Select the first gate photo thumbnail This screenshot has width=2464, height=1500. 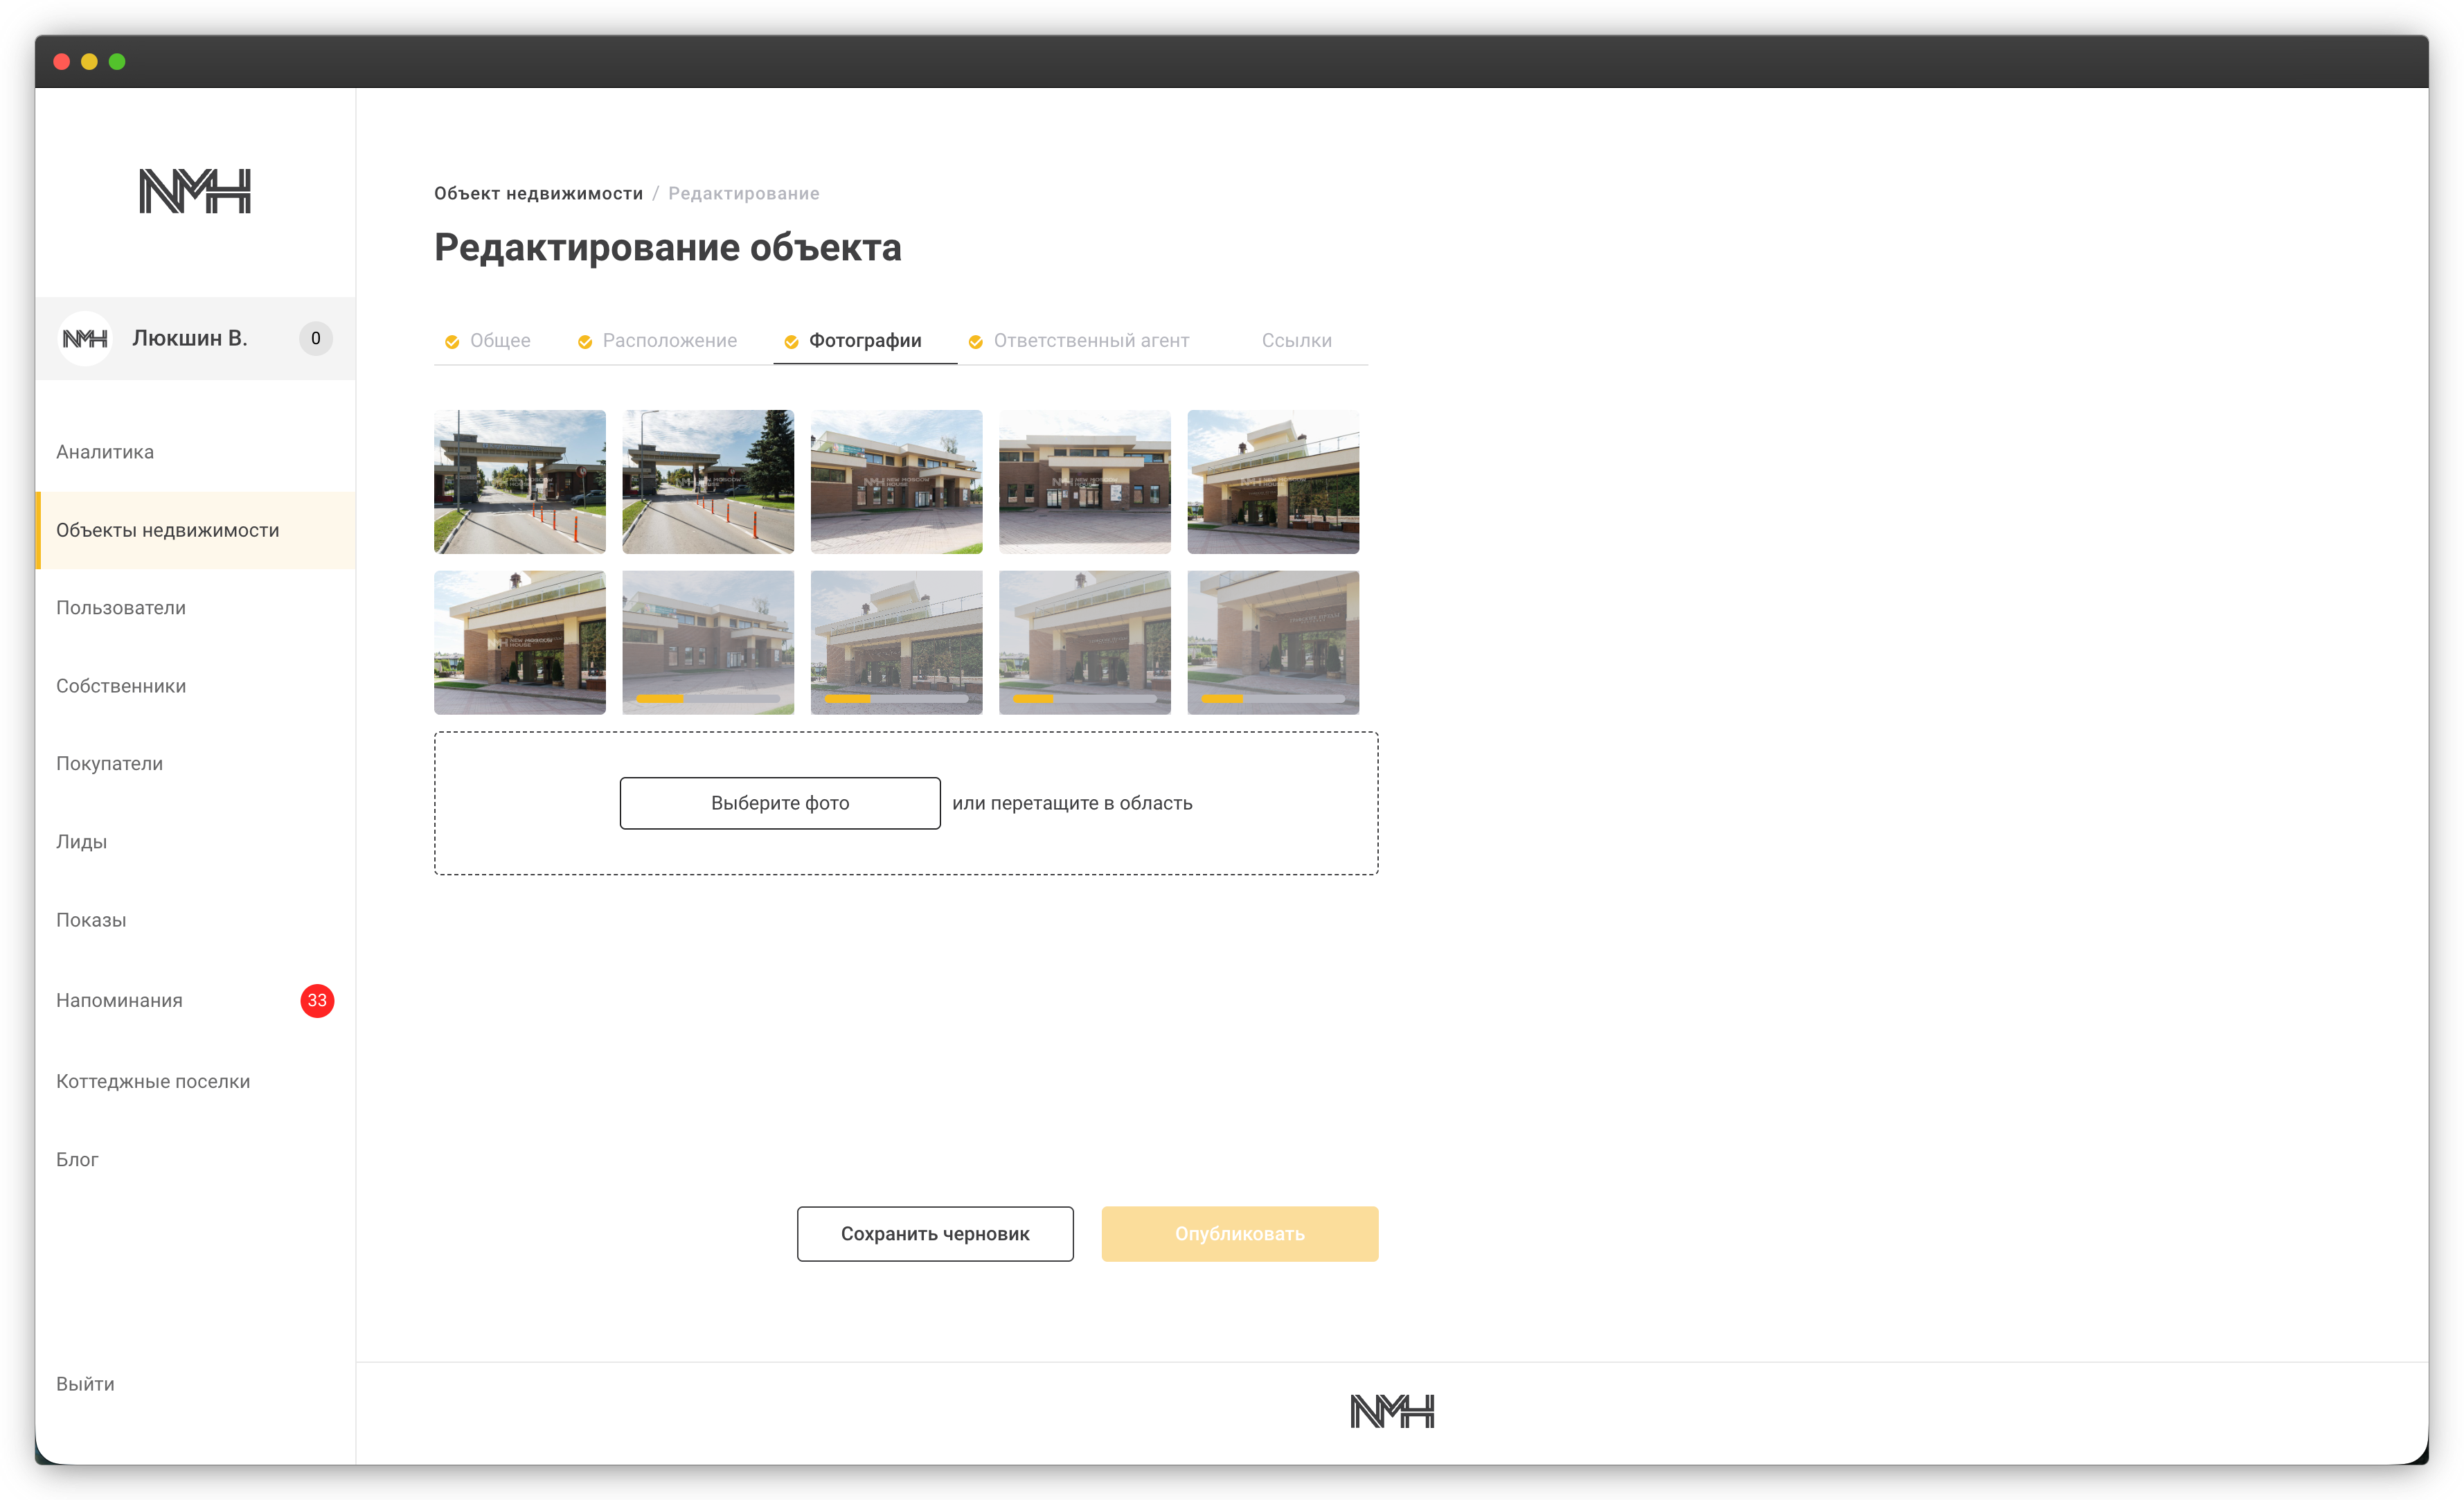pyautogui.click(x=520, y=482)
